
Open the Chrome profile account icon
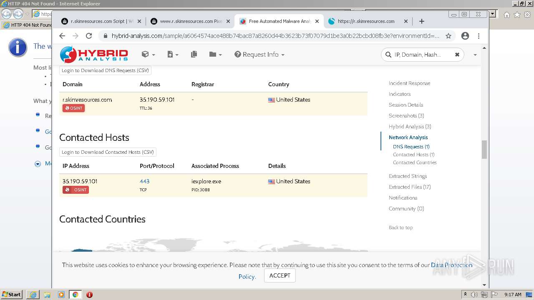[x=465, y=36]
